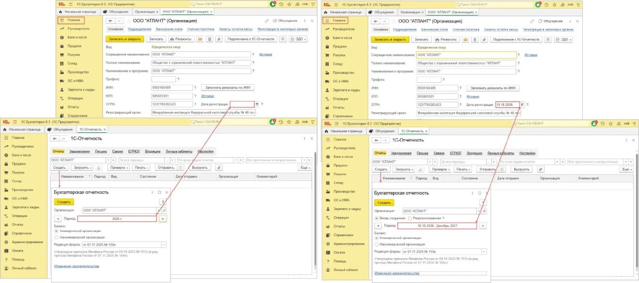The width and height of the screenshot is (639, 283).
Task: Open main hamburger menu in left organization window header
Action: coord(71,3)
